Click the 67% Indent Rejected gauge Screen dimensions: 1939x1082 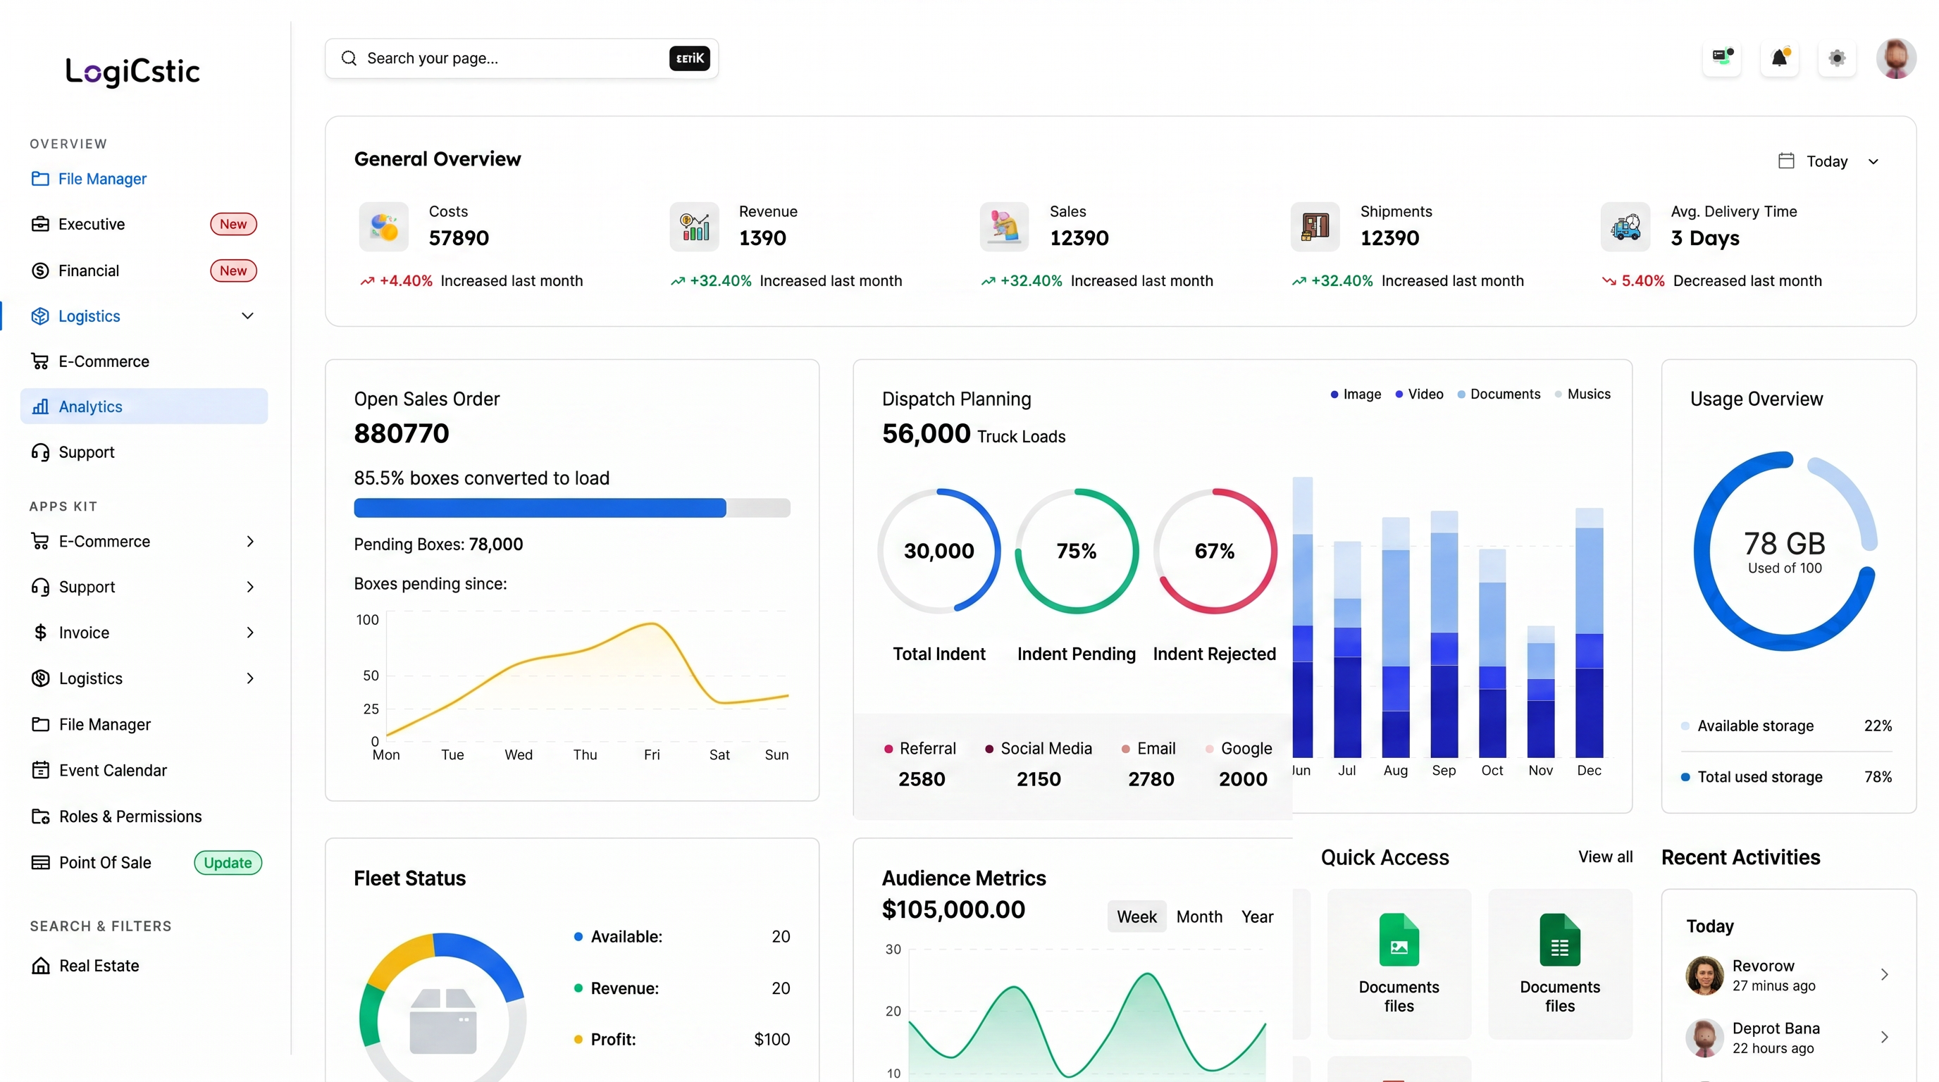1214,551
